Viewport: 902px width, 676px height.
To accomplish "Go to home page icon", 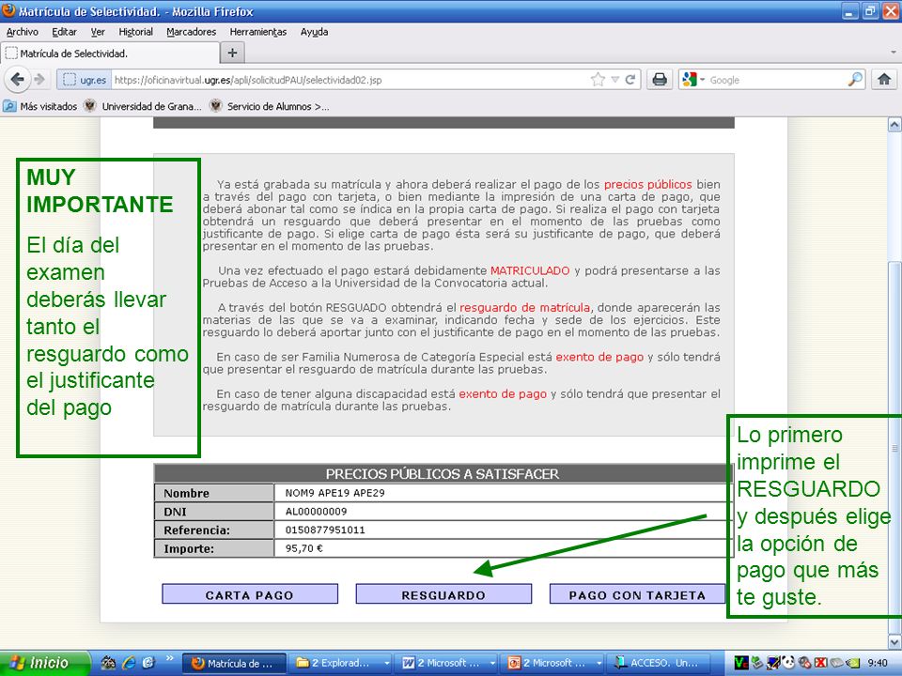I will (x=884, y=79).
